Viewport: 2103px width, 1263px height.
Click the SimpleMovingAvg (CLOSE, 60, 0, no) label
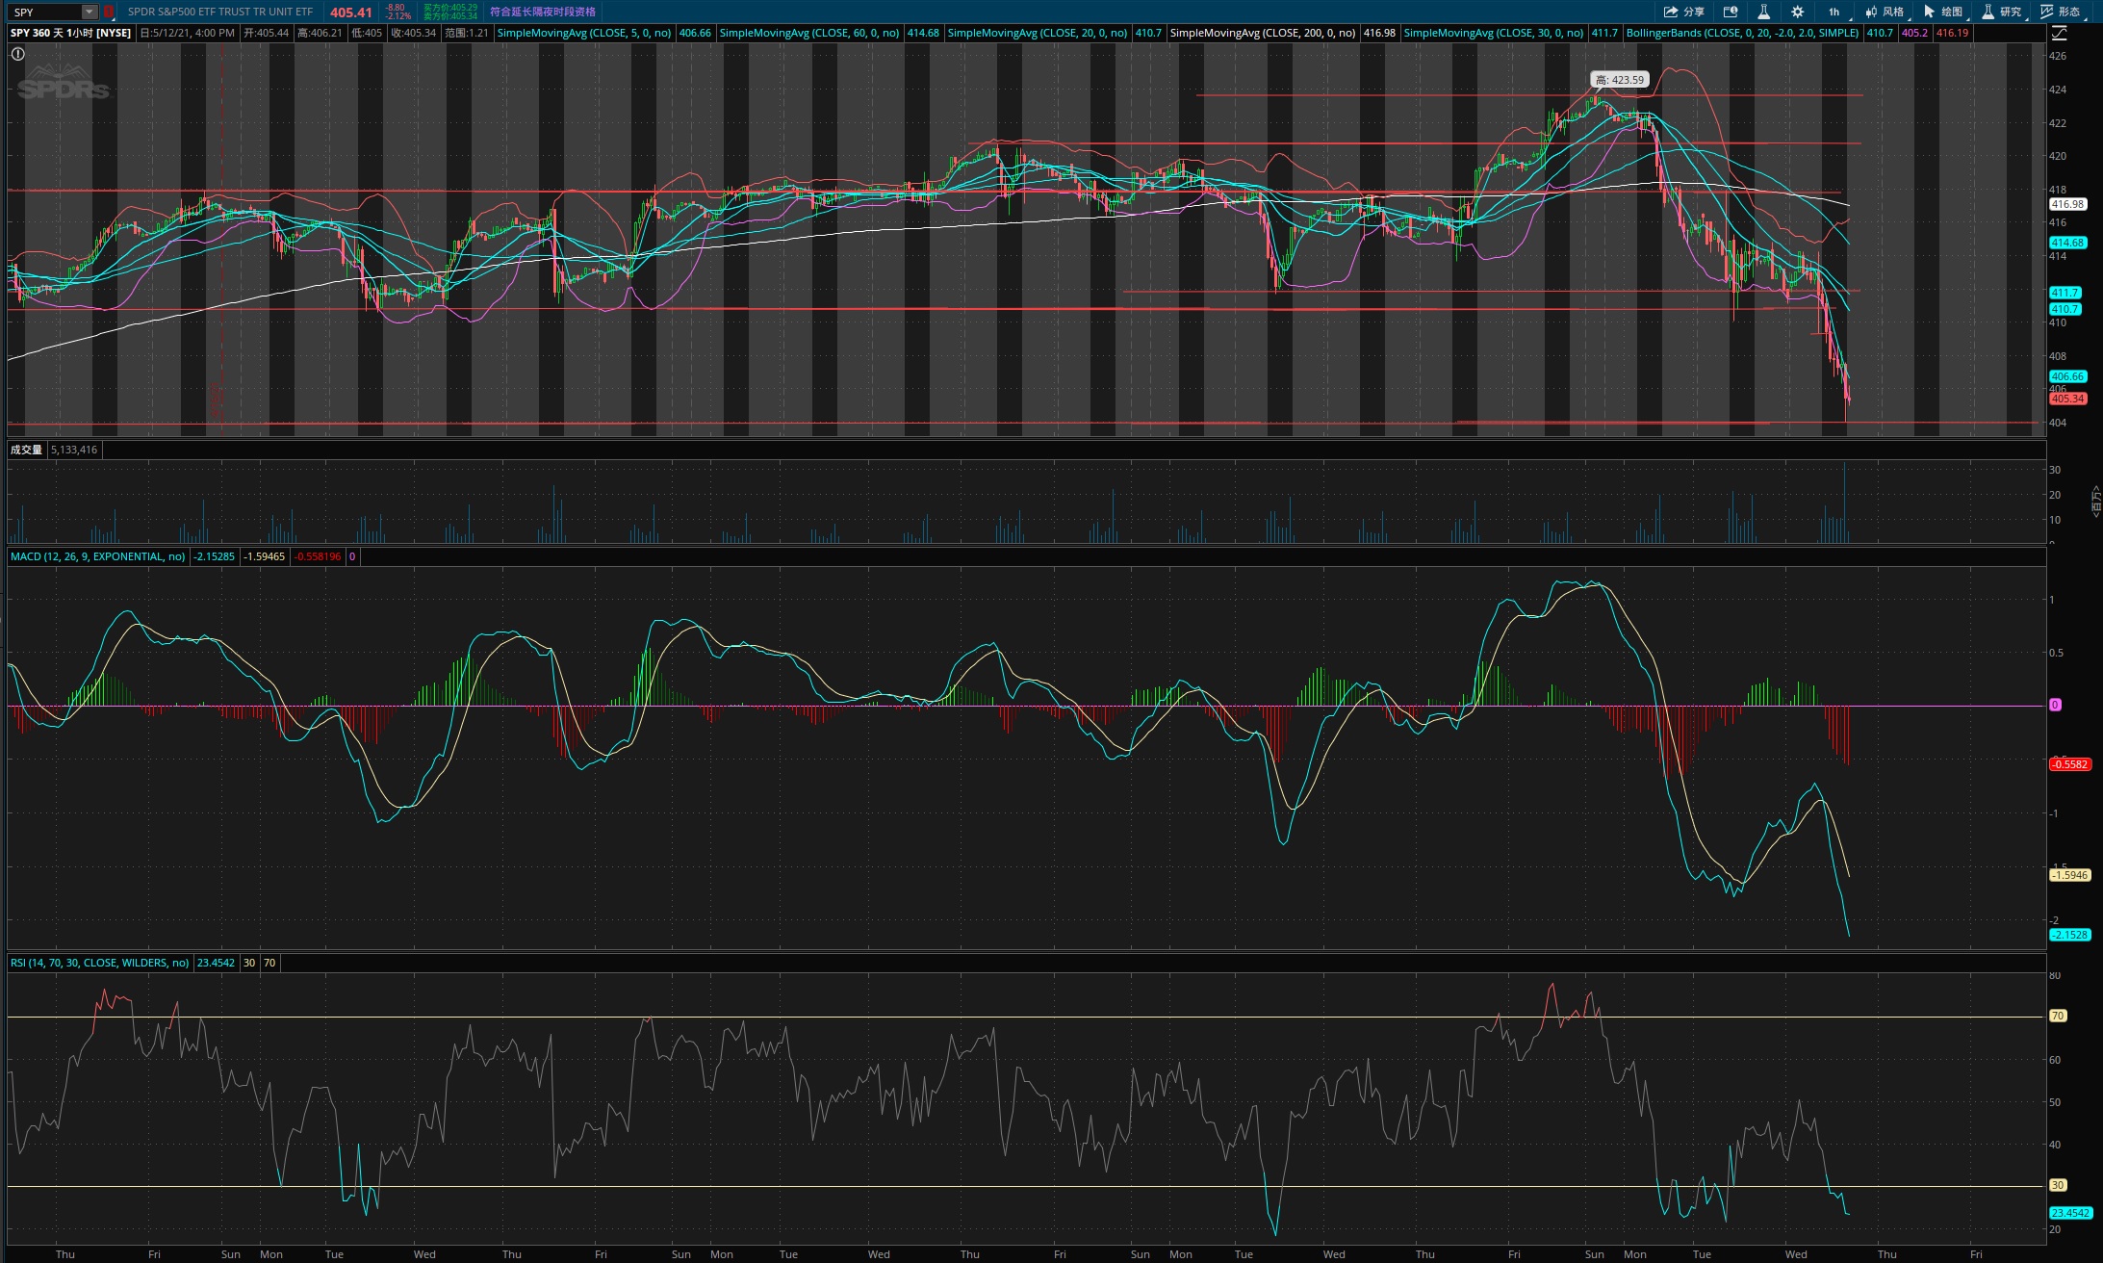click(x=809, y=33)
